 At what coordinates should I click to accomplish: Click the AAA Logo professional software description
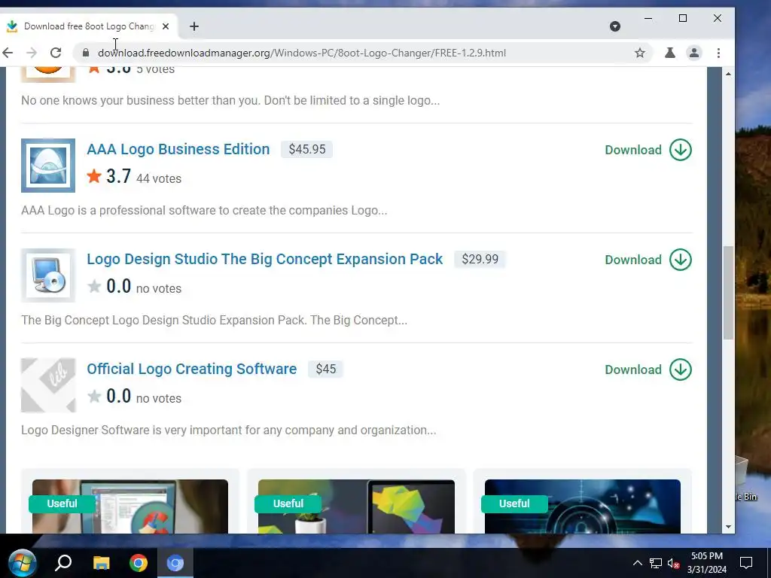tap(204, 211)
